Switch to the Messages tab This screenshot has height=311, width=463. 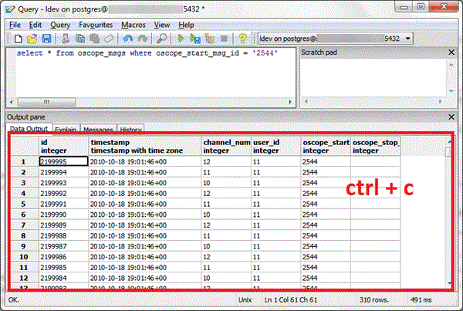98,129
